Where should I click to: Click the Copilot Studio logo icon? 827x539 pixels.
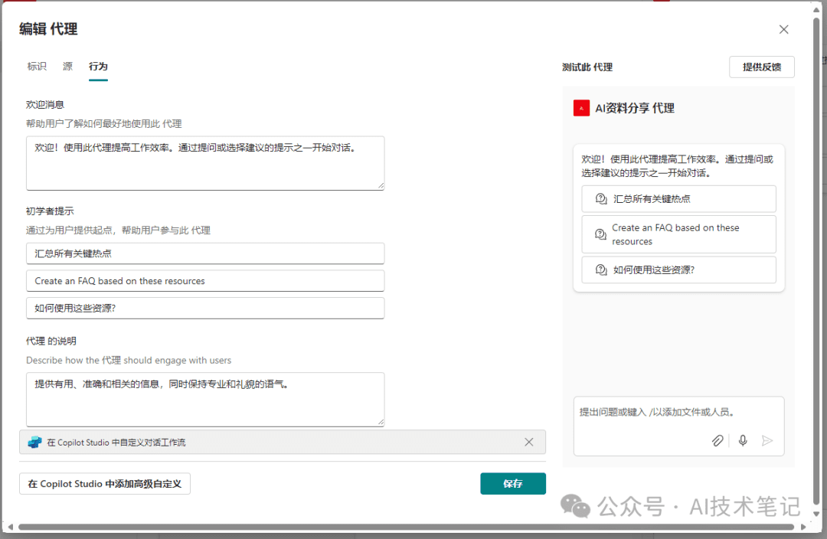(34, 443)
